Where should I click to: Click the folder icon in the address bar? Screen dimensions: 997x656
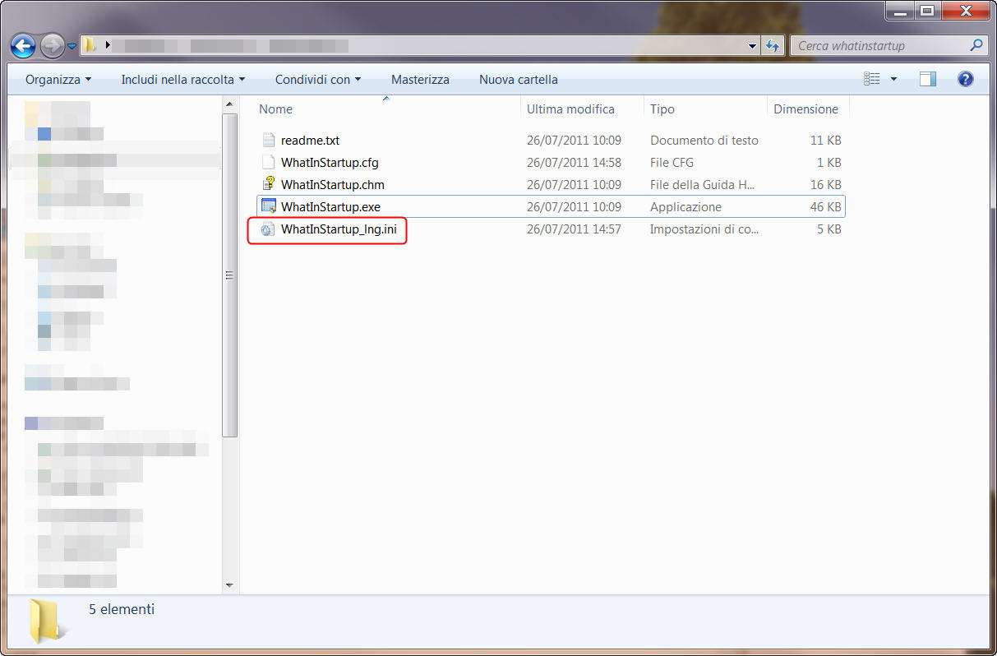(89, 45)
